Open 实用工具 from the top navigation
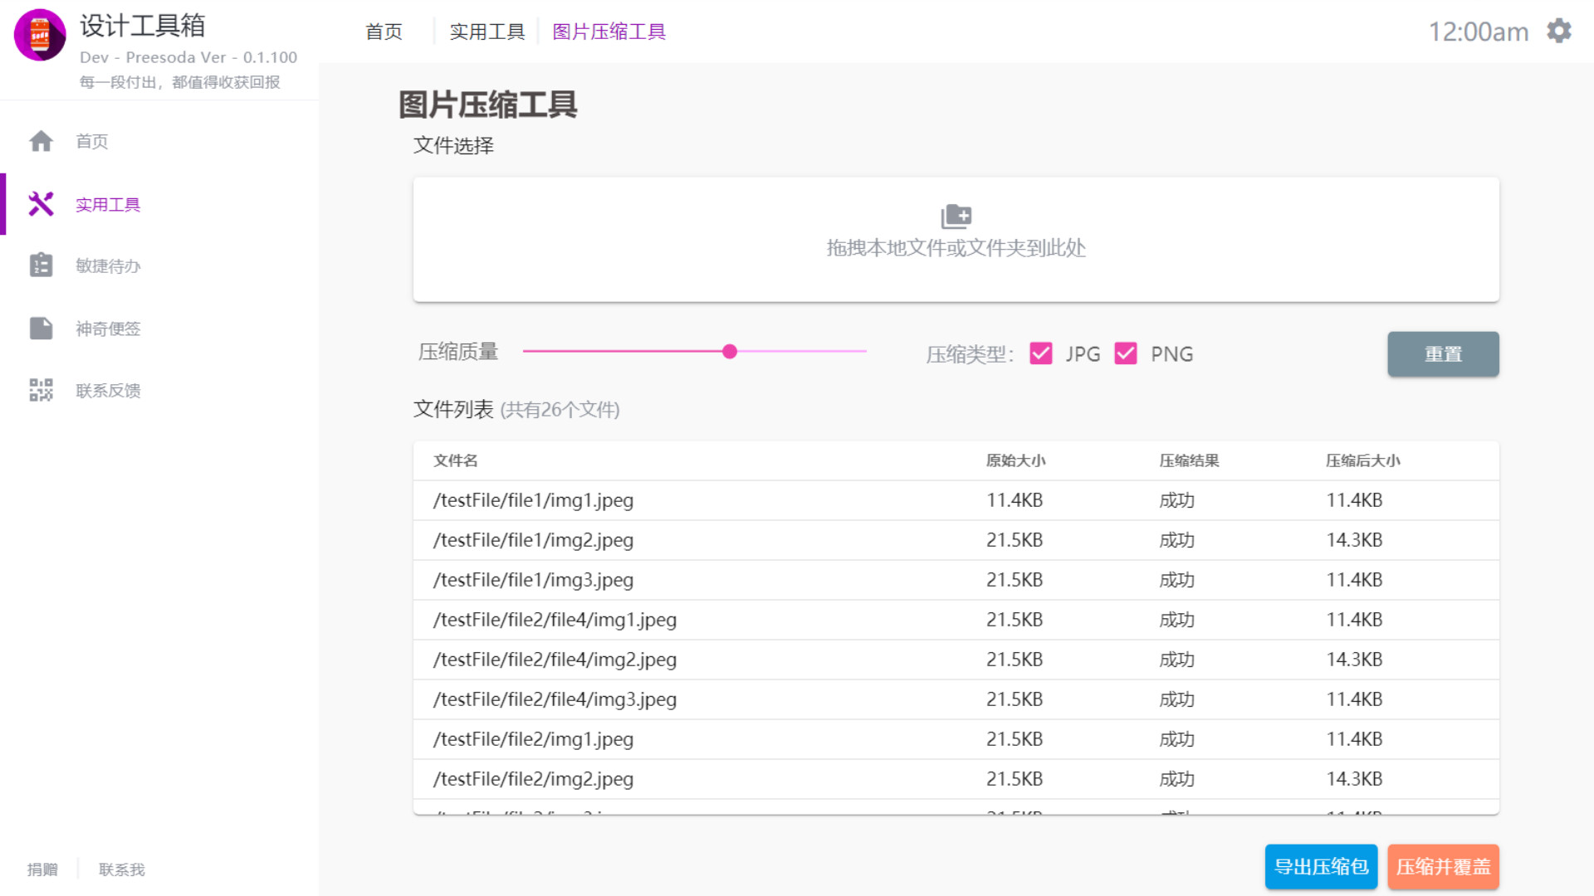This screenshot has width=1594, height=896. [487, 31]
